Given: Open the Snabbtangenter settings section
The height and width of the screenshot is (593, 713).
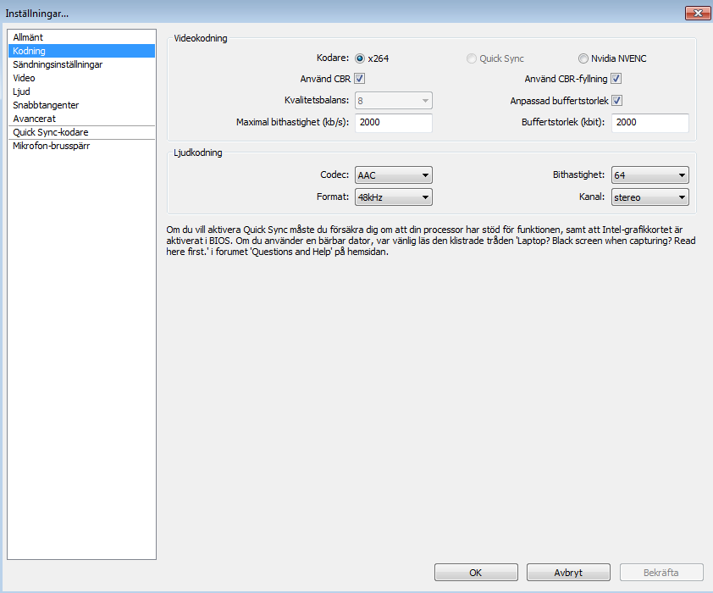Looking at the screenshot, I should [47, 105].
